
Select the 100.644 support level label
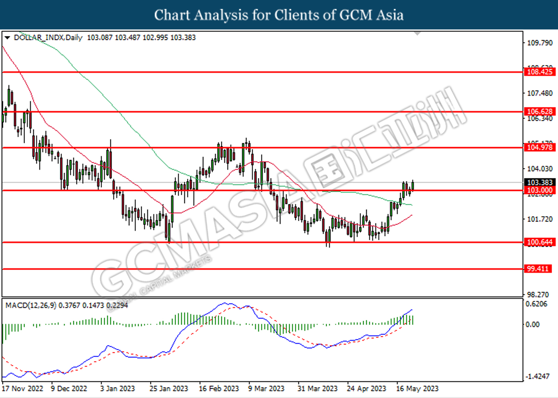click(x=540, y=242)
